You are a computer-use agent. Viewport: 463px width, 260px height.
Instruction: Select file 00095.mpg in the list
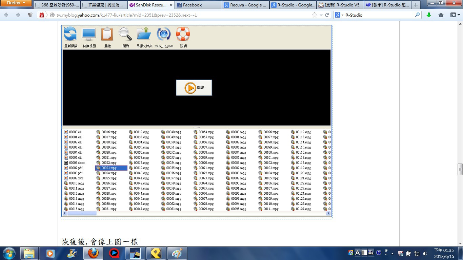[x=236, y=209]
